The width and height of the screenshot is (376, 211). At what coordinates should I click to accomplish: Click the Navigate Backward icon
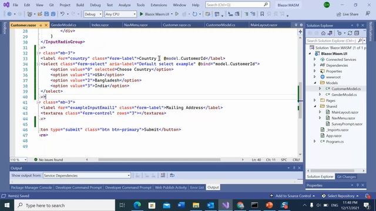tap(9, 14)
